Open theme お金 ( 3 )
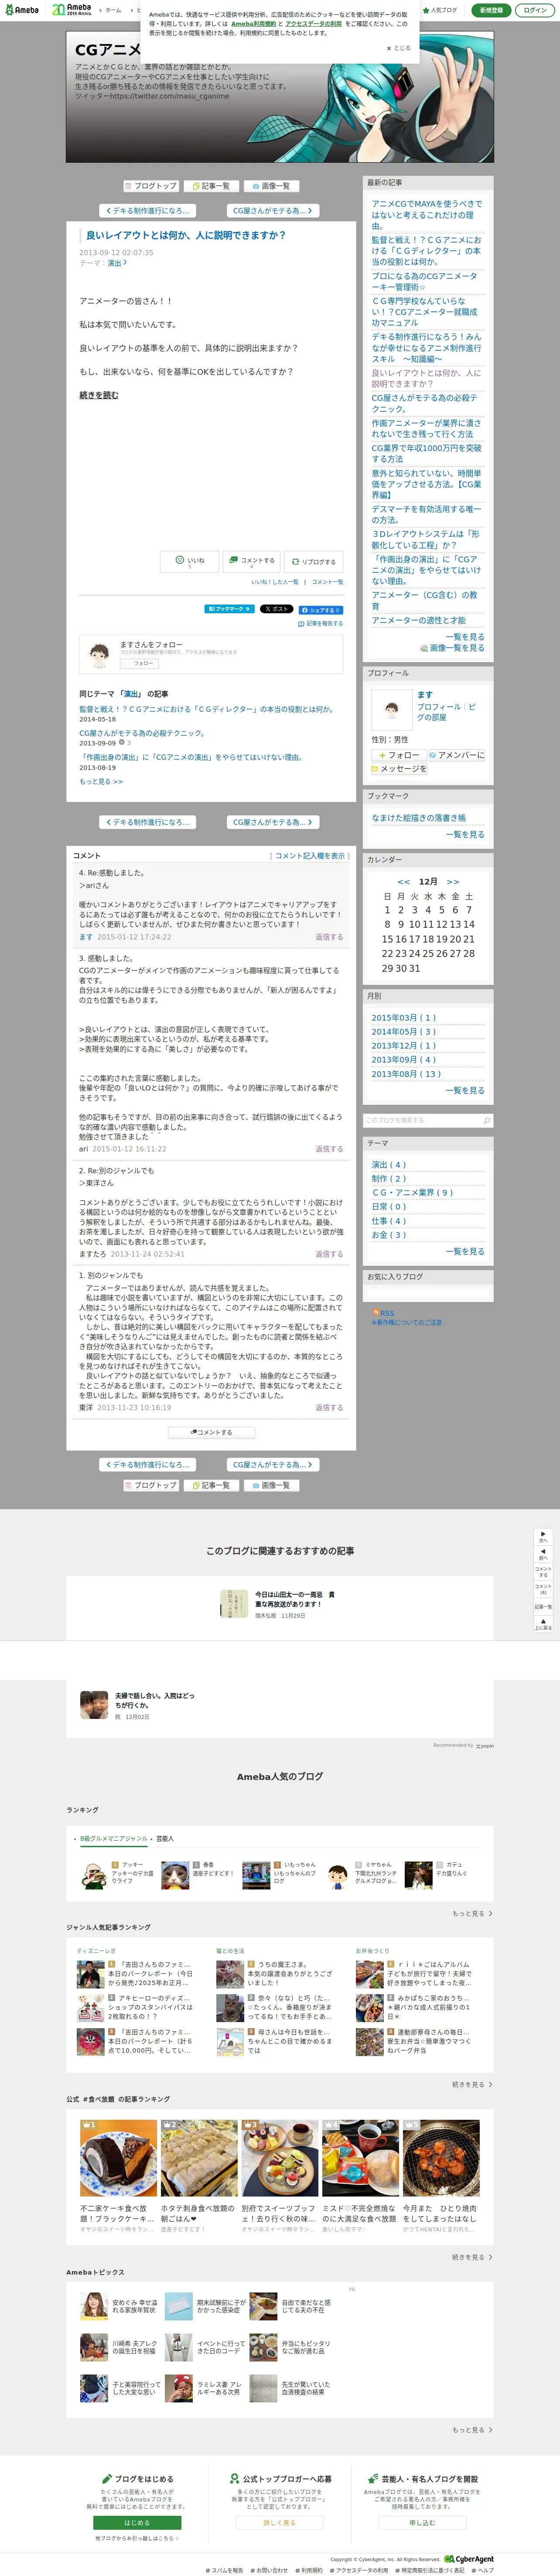This screenshot has width=560, height=2576. point(389,1235)
